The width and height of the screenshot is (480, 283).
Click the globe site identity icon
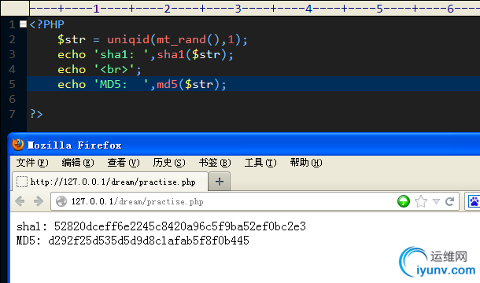pyautogui.click(x=61, y=201)
